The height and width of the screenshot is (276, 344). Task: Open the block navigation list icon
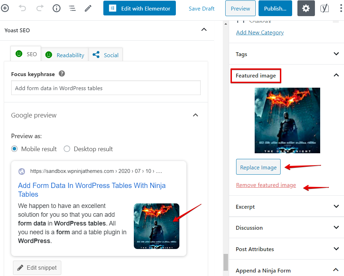click(72, 8)
